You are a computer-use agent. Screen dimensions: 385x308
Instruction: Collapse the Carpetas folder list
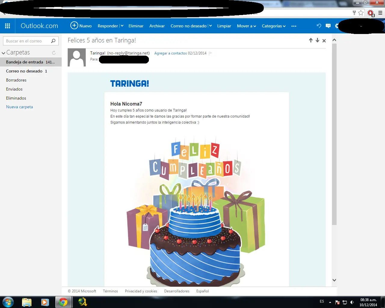point(4,53)
